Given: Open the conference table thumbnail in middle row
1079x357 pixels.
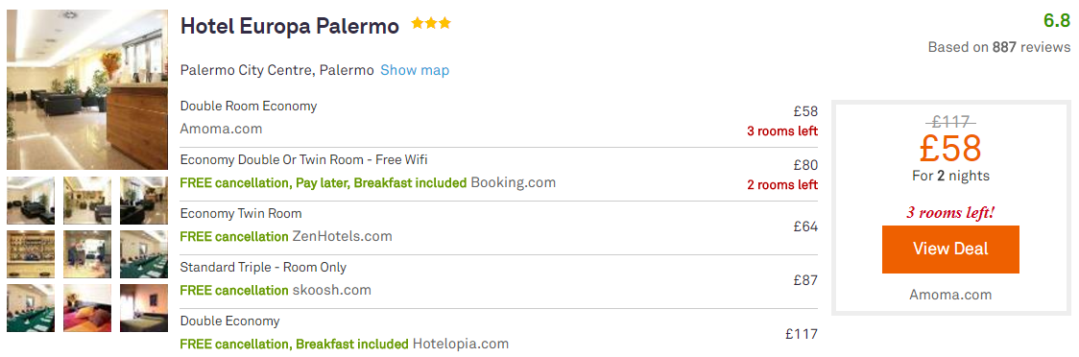Looking at the screenshot, I should 144,253.
